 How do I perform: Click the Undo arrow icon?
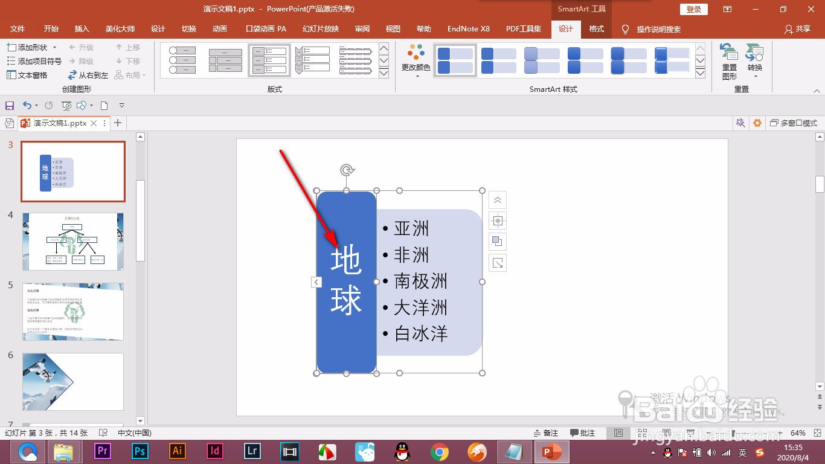point(27,105)
